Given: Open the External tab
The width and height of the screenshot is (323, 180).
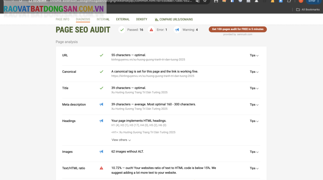Looking at the screenshot, I should [123, 19].
